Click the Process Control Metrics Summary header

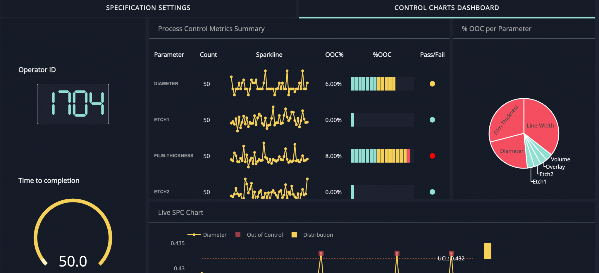211,29
